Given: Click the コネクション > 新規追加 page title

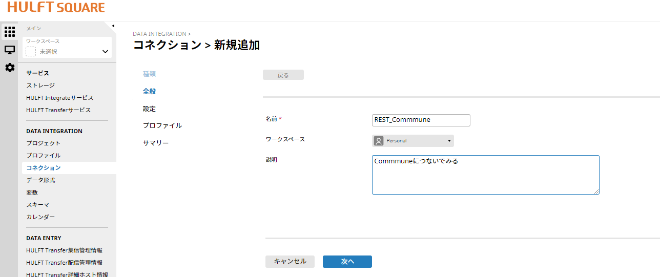Looking at the screenshot, I should pos(196,45).
